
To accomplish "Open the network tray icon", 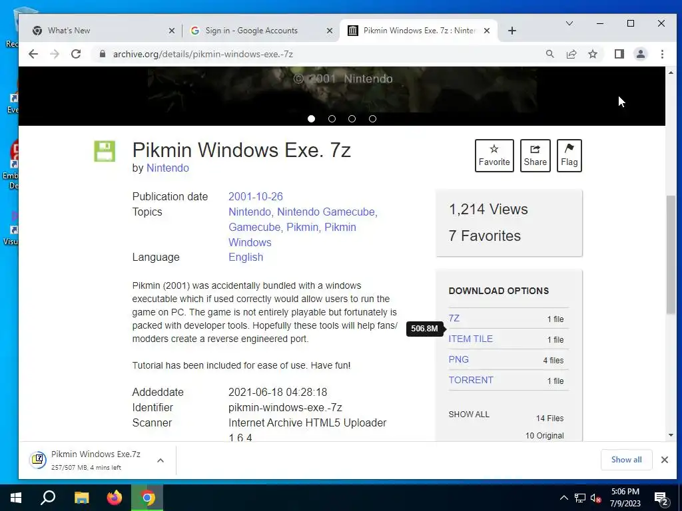I will pos(580,498).
